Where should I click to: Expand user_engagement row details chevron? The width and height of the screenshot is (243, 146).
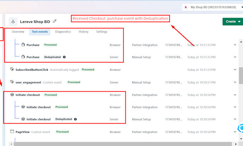[235, 82]
